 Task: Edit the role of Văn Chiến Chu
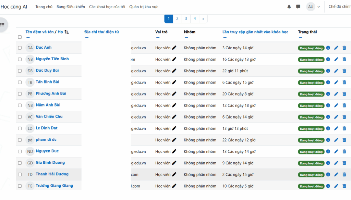pyautogui.click(x=174, y=117)
